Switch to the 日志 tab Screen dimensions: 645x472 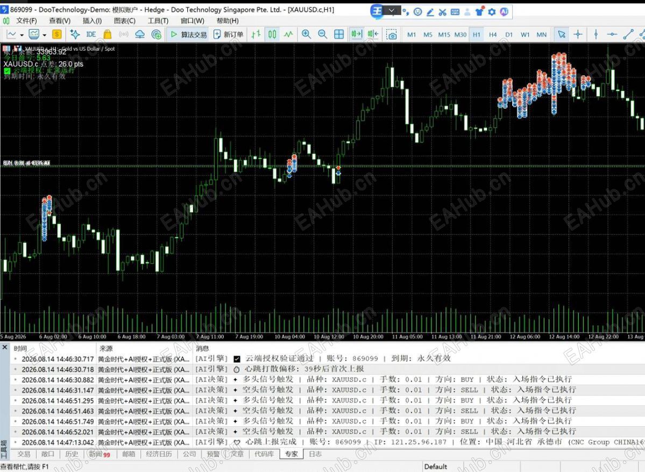click(315, 454)
